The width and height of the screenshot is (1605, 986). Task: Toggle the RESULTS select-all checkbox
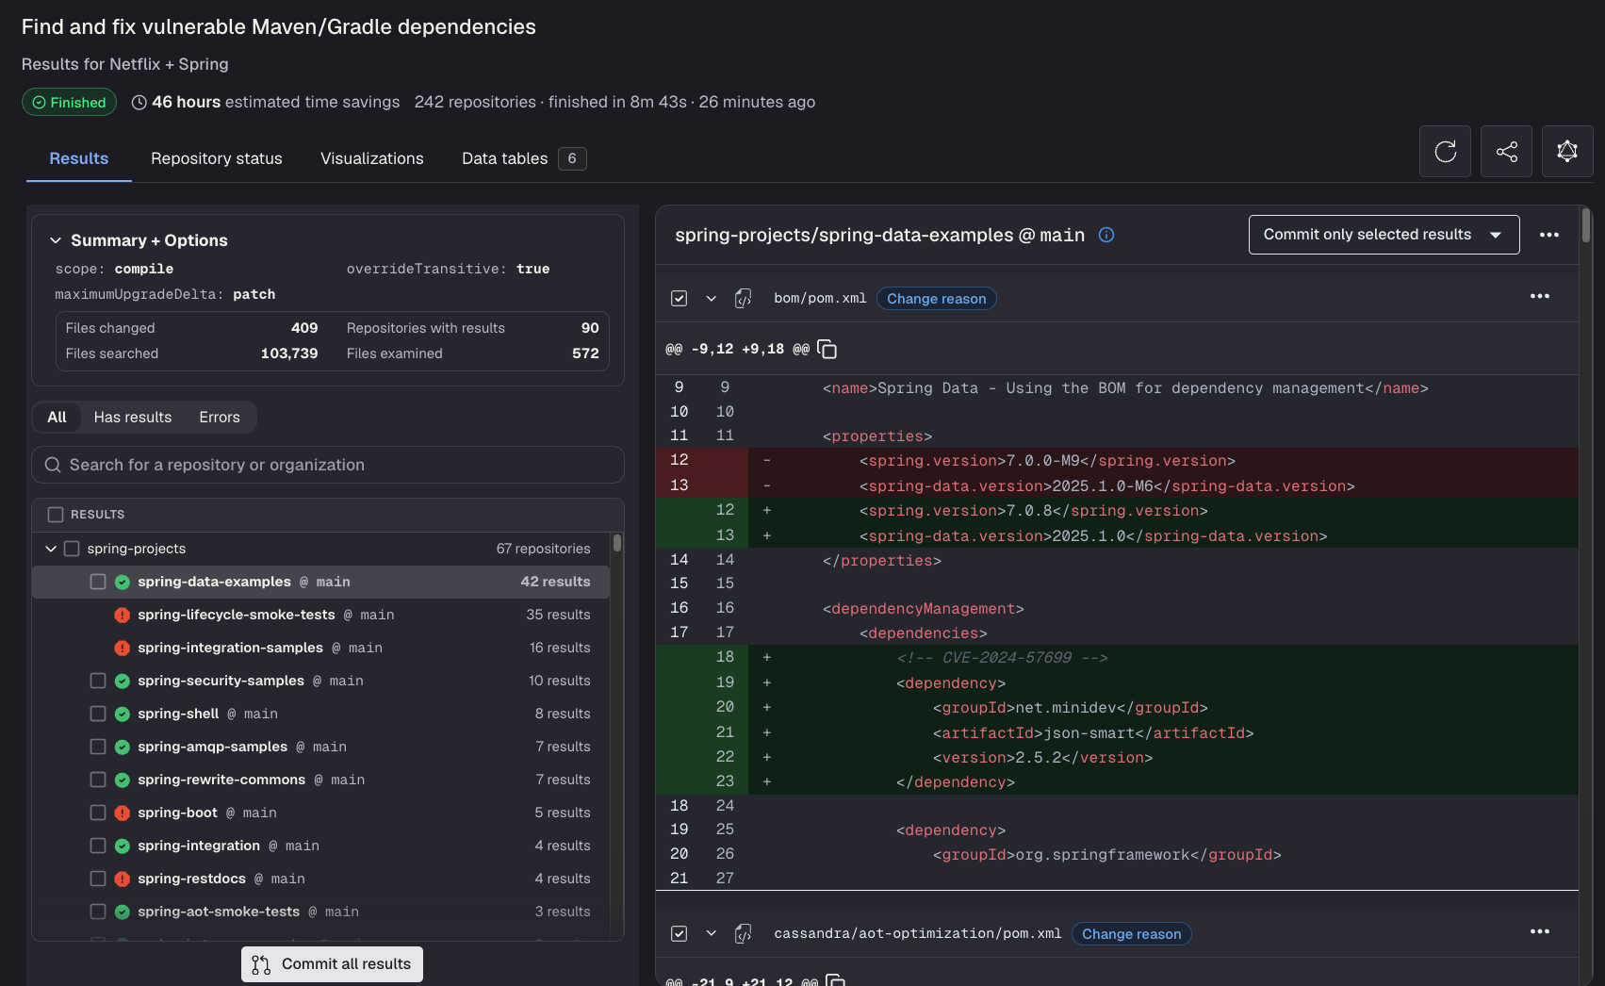pos(56,514)
